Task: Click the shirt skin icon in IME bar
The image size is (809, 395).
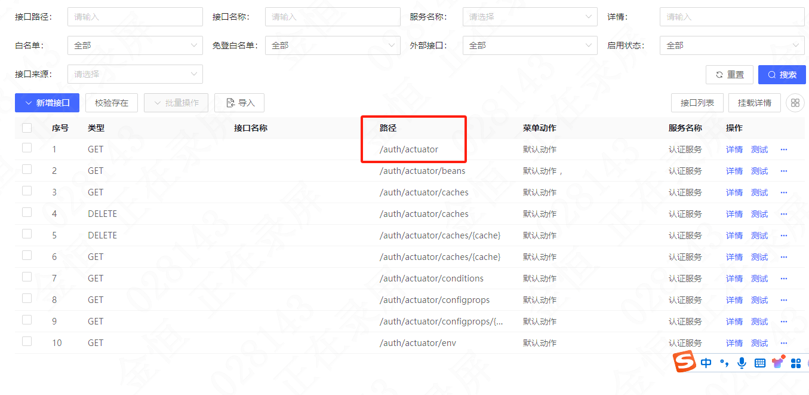Action: pyautogui.click(x=777, y=362)
